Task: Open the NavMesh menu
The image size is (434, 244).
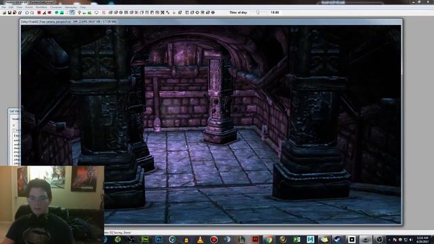Action: pos(41,7)
